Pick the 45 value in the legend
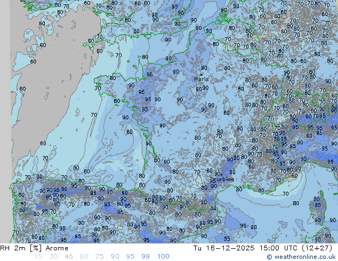Viewport: 338px width, 261px height. click(x=69, y=257)
